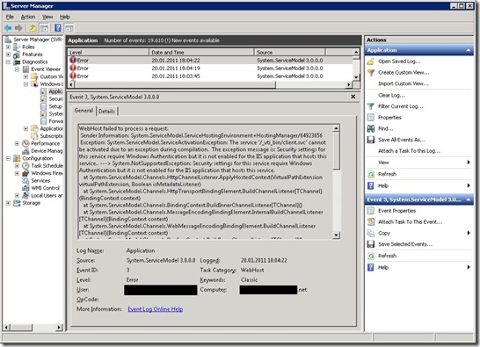Screen dimensions: 480x347
Task: Collapse the Configuration tree node
Action: tap(8, 158)
